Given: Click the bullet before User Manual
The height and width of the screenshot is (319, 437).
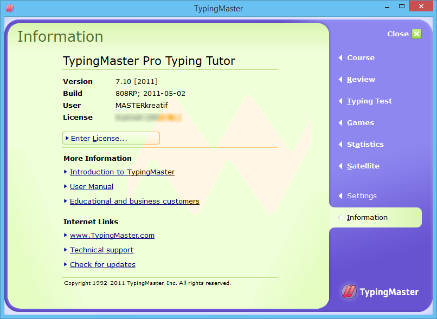Looking at the screenshot, I should (x=66, y=186).
